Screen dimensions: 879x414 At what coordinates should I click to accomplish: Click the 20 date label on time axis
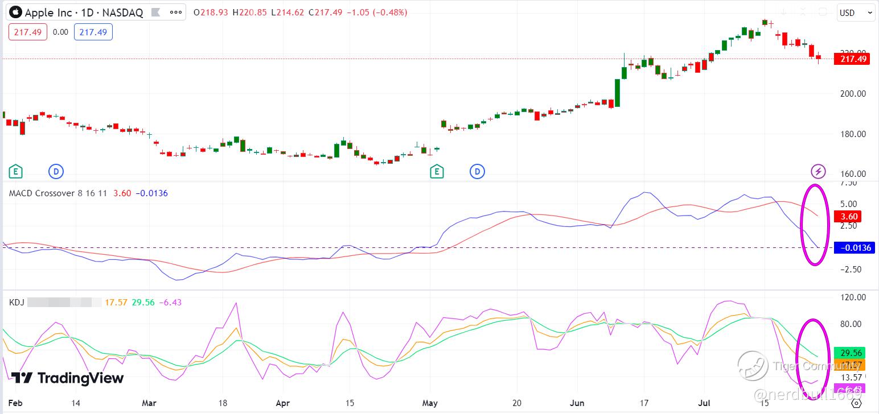point(517,403)
